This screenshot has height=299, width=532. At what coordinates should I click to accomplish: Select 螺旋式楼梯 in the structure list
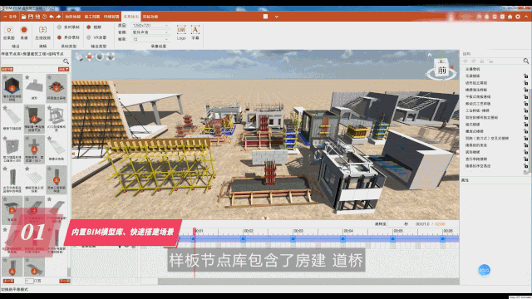click(x=475, y=131)
